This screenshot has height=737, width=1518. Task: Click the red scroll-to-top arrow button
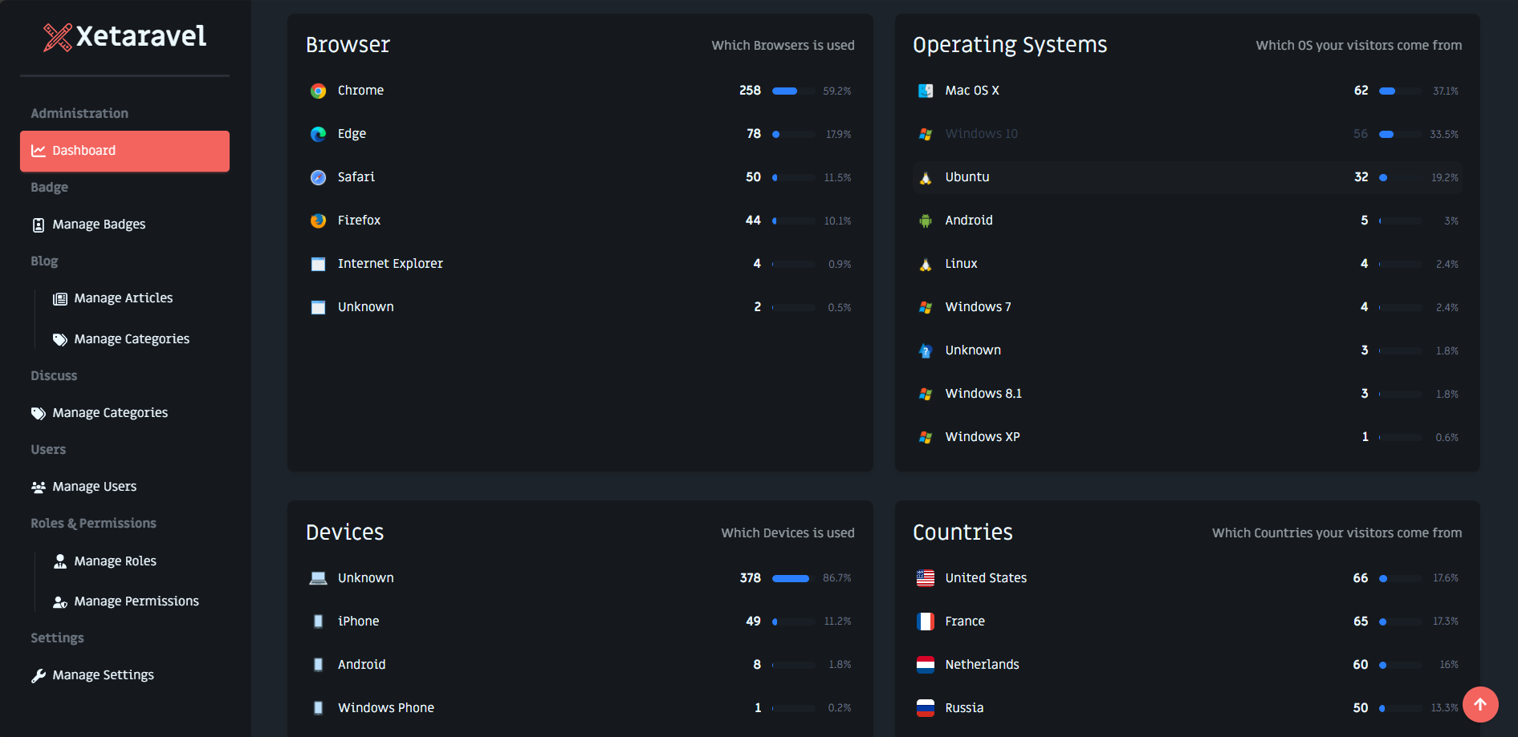click(1480, 704)
